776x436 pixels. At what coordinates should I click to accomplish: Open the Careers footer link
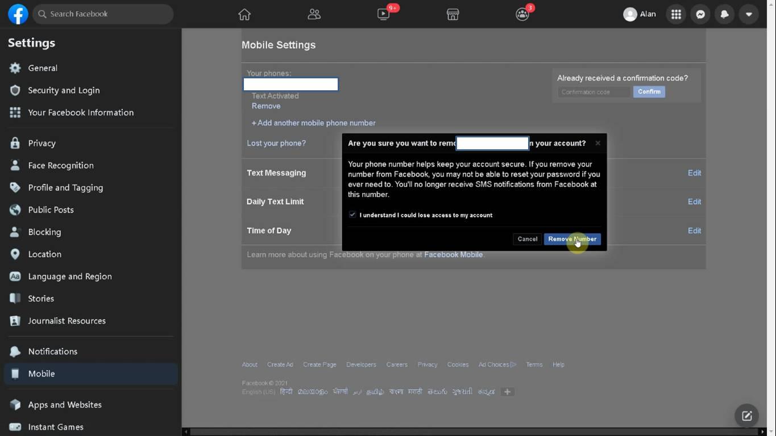pyautogui.click(x=397, y=364)
